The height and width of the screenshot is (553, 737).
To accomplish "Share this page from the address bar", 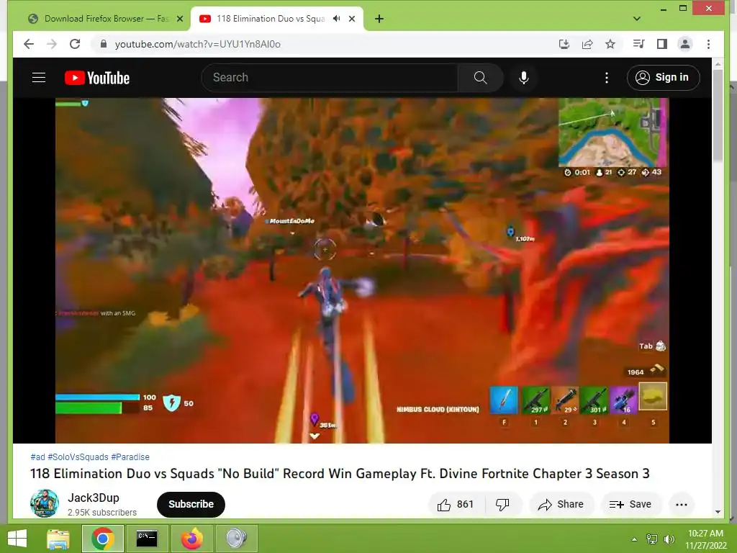I will coord(587,44).
